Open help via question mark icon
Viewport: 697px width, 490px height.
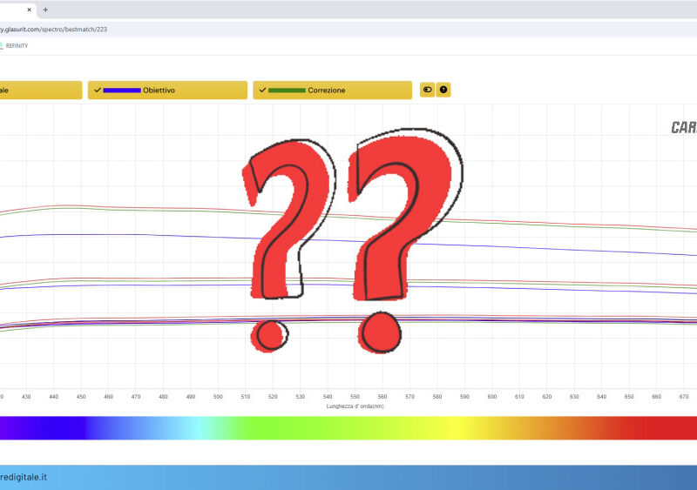(443, 90)
